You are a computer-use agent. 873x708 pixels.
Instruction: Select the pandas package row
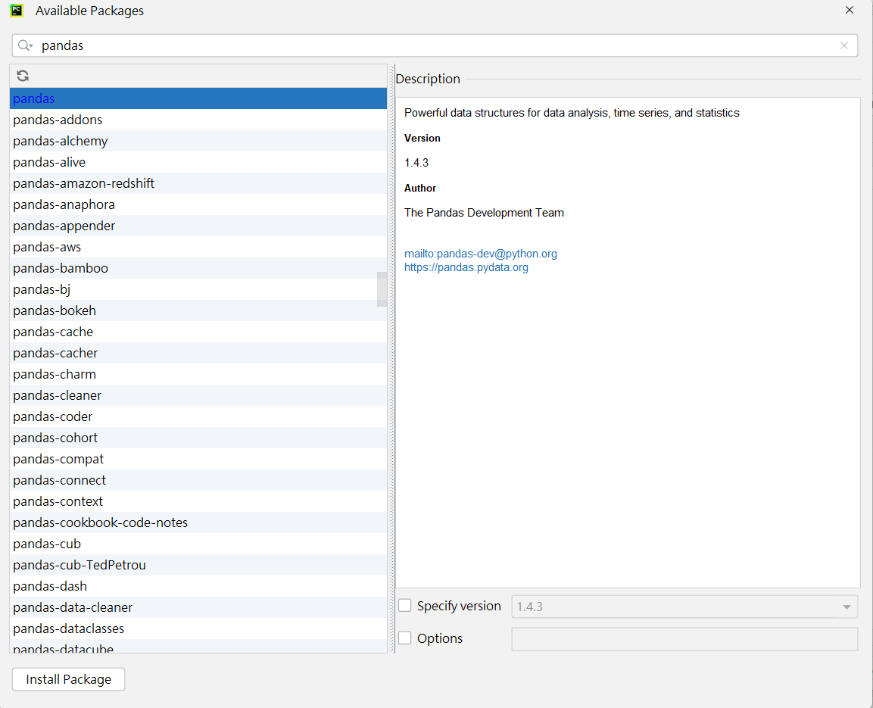click(x=198, y=98)
